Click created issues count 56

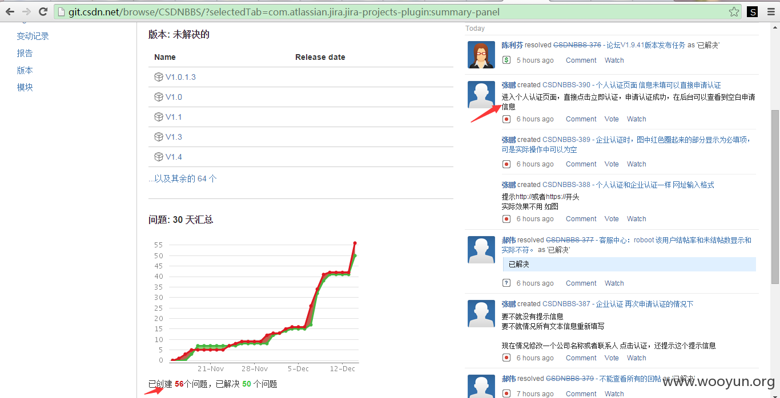point(179,384)
